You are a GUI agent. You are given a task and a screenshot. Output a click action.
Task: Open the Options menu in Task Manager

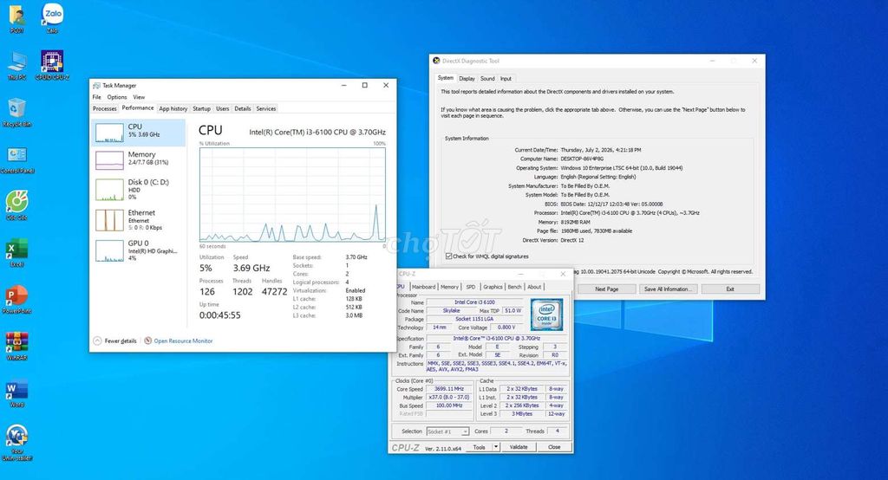tap(117, 97)
